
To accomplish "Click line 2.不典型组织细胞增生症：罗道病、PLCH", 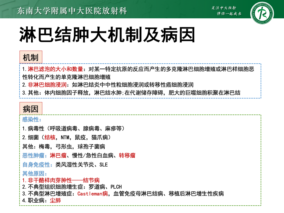I will click(x=72, y=187).
